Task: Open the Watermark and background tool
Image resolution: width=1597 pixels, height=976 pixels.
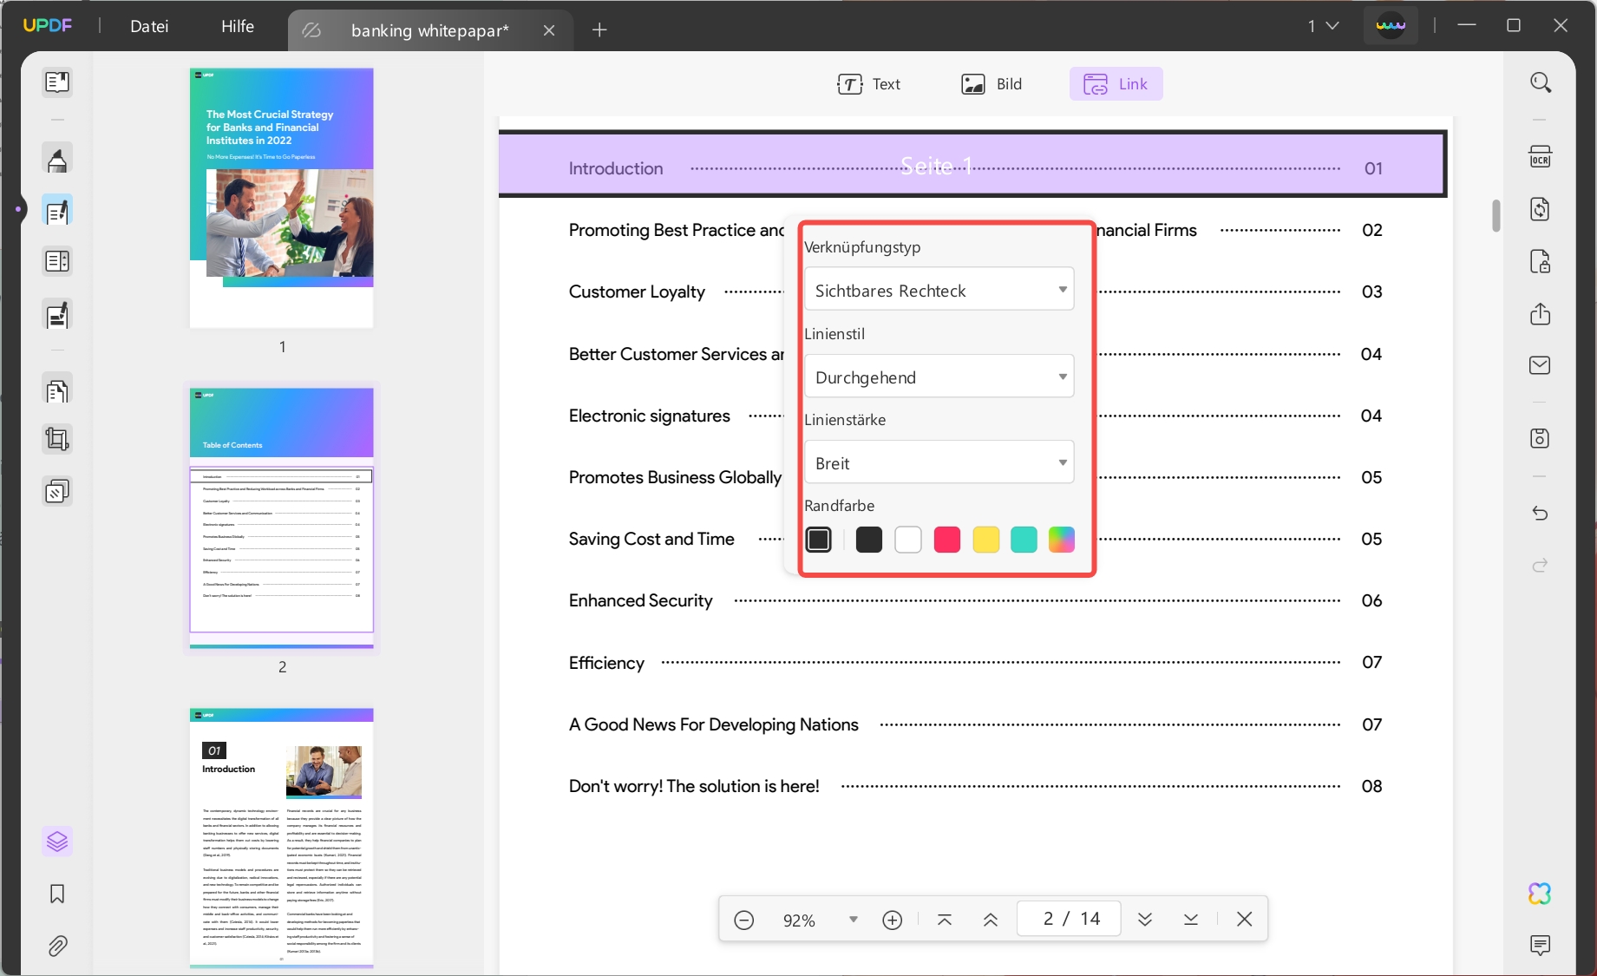Action: [57, 492]
